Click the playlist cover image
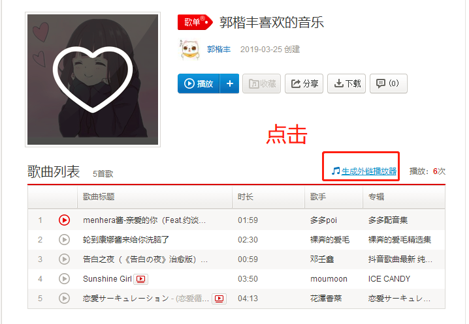 click(x=93, y=80)
